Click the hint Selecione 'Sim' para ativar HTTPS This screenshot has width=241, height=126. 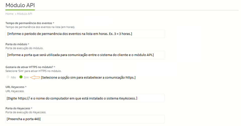[33, 71]
